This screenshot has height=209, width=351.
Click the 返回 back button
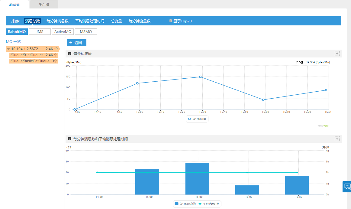(x=76, y=43)
